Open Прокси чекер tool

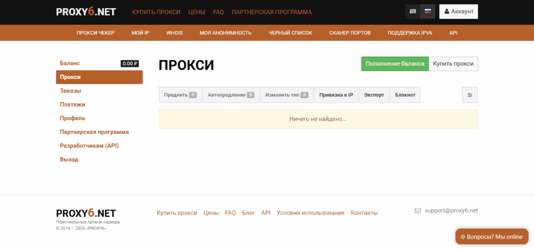click(95, 33)
